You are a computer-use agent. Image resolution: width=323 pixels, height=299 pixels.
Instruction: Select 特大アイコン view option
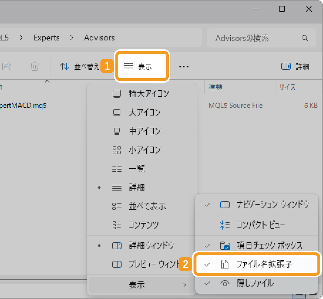coord(142,94)
